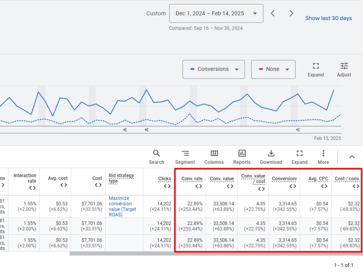
Task: Sort by the Conv. value column header
Action: [222, 178]
